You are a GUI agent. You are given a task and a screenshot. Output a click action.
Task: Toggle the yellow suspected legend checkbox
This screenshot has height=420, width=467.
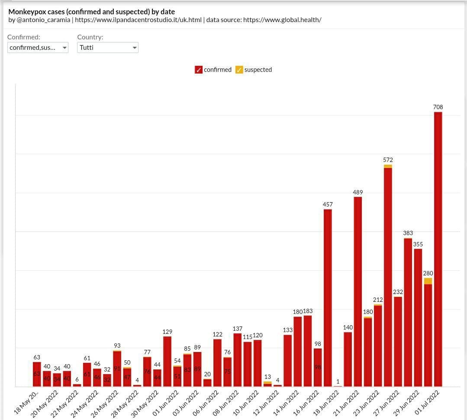(x=239, y=70)
